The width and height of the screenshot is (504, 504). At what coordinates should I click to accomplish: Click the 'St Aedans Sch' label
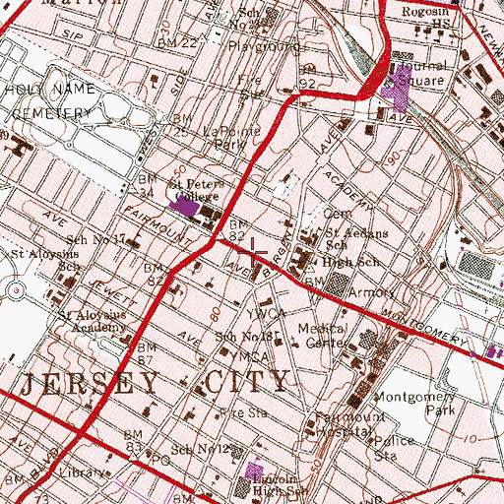tap(356, 239)
